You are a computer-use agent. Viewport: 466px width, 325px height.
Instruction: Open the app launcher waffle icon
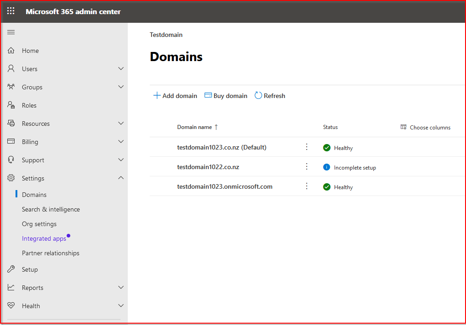(11, 11)
